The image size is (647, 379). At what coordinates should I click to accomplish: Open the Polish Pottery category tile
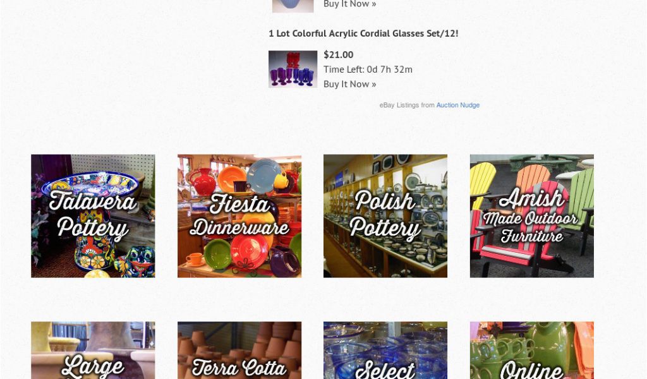click(385, 215)
